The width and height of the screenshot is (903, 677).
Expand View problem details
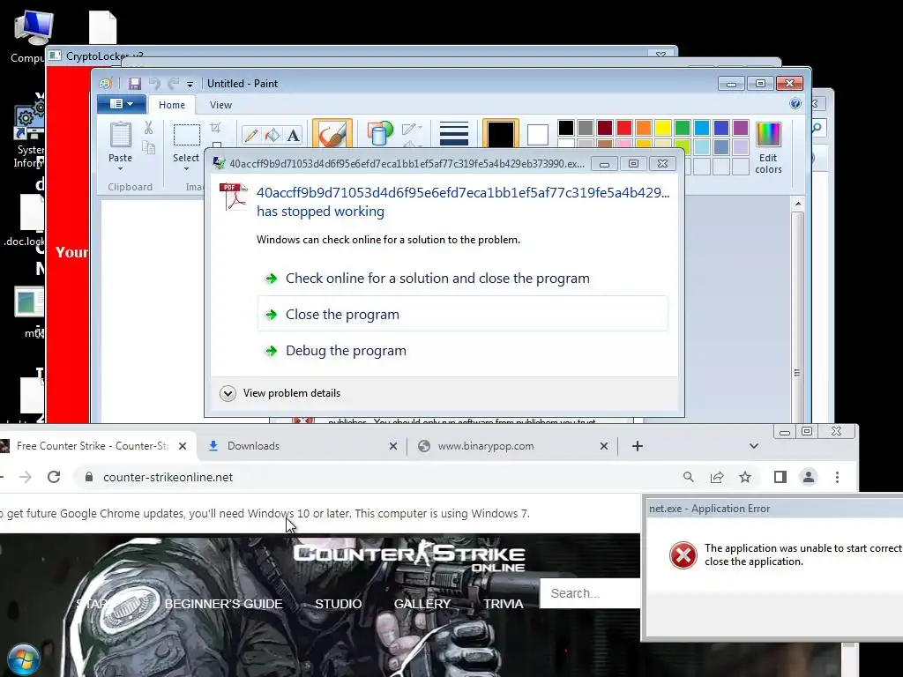tap(280, 393)
